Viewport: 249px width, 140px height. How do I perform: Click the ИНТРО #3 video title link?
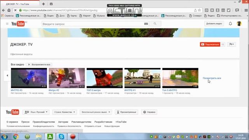click(16, 90)
